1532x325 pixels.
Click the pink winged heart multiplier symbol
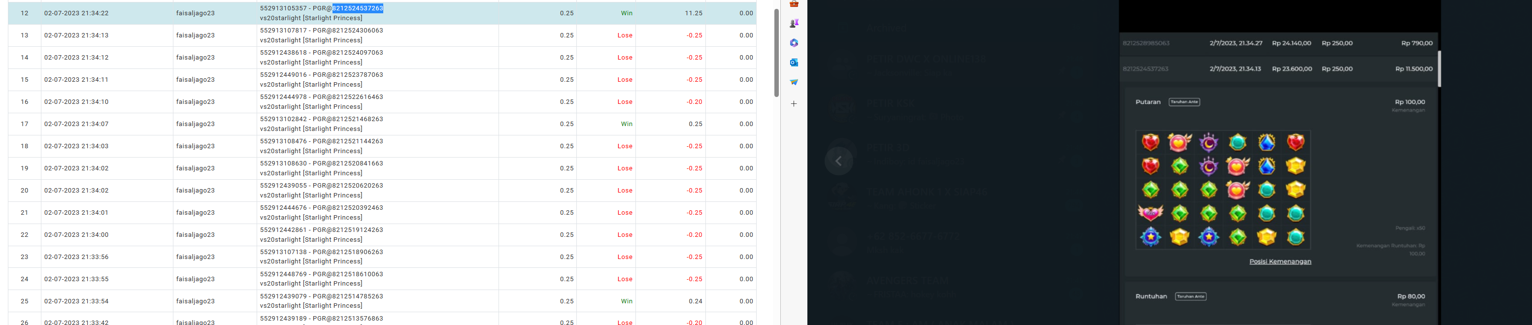click(x=1151, y=213)
